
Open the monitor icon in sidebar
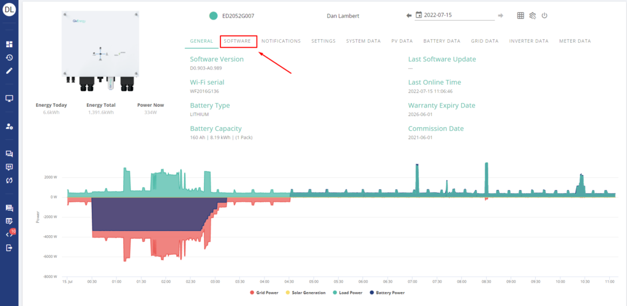(x=9, y=98)
